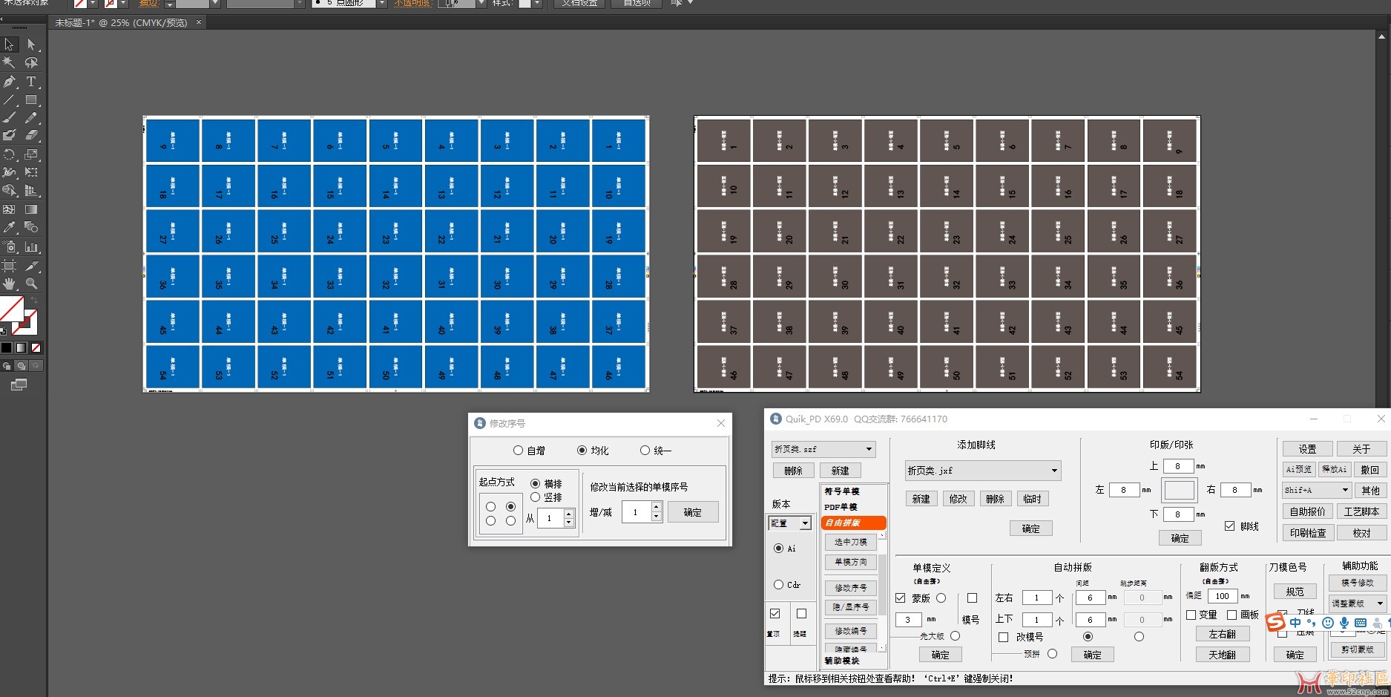The height and width of the screenshot is (697, 1391).
Task: Open the 折页类.jxf dropdown
Action: [x=983, y=471]
